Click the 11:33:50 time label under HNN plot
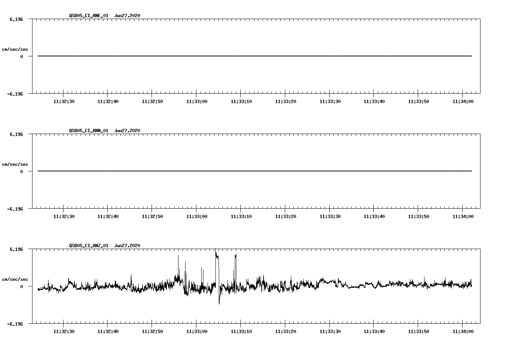The height and width of the screenshot is (345, 507). tap(418, 217)
